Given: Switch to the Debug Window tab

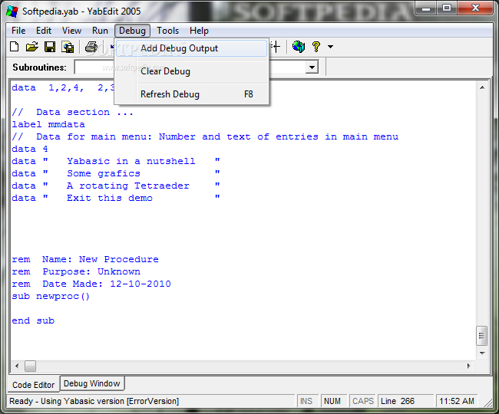Looking at the screenshot, I should point(92,383).
